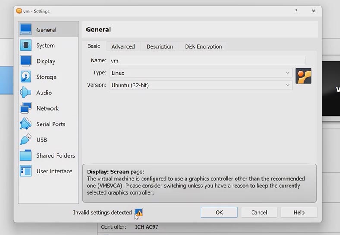This screenshot has width=340, height=235.
Task: Click the USB category label
Action: [x=41, y=140]
